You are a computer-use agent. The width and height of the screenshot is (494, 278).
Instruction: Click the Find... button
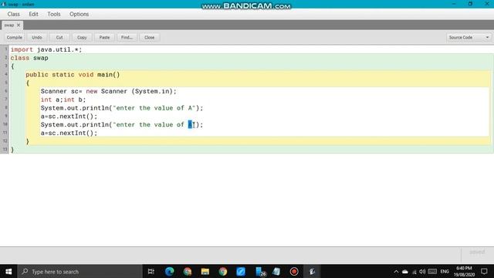[x=127, y=37]
